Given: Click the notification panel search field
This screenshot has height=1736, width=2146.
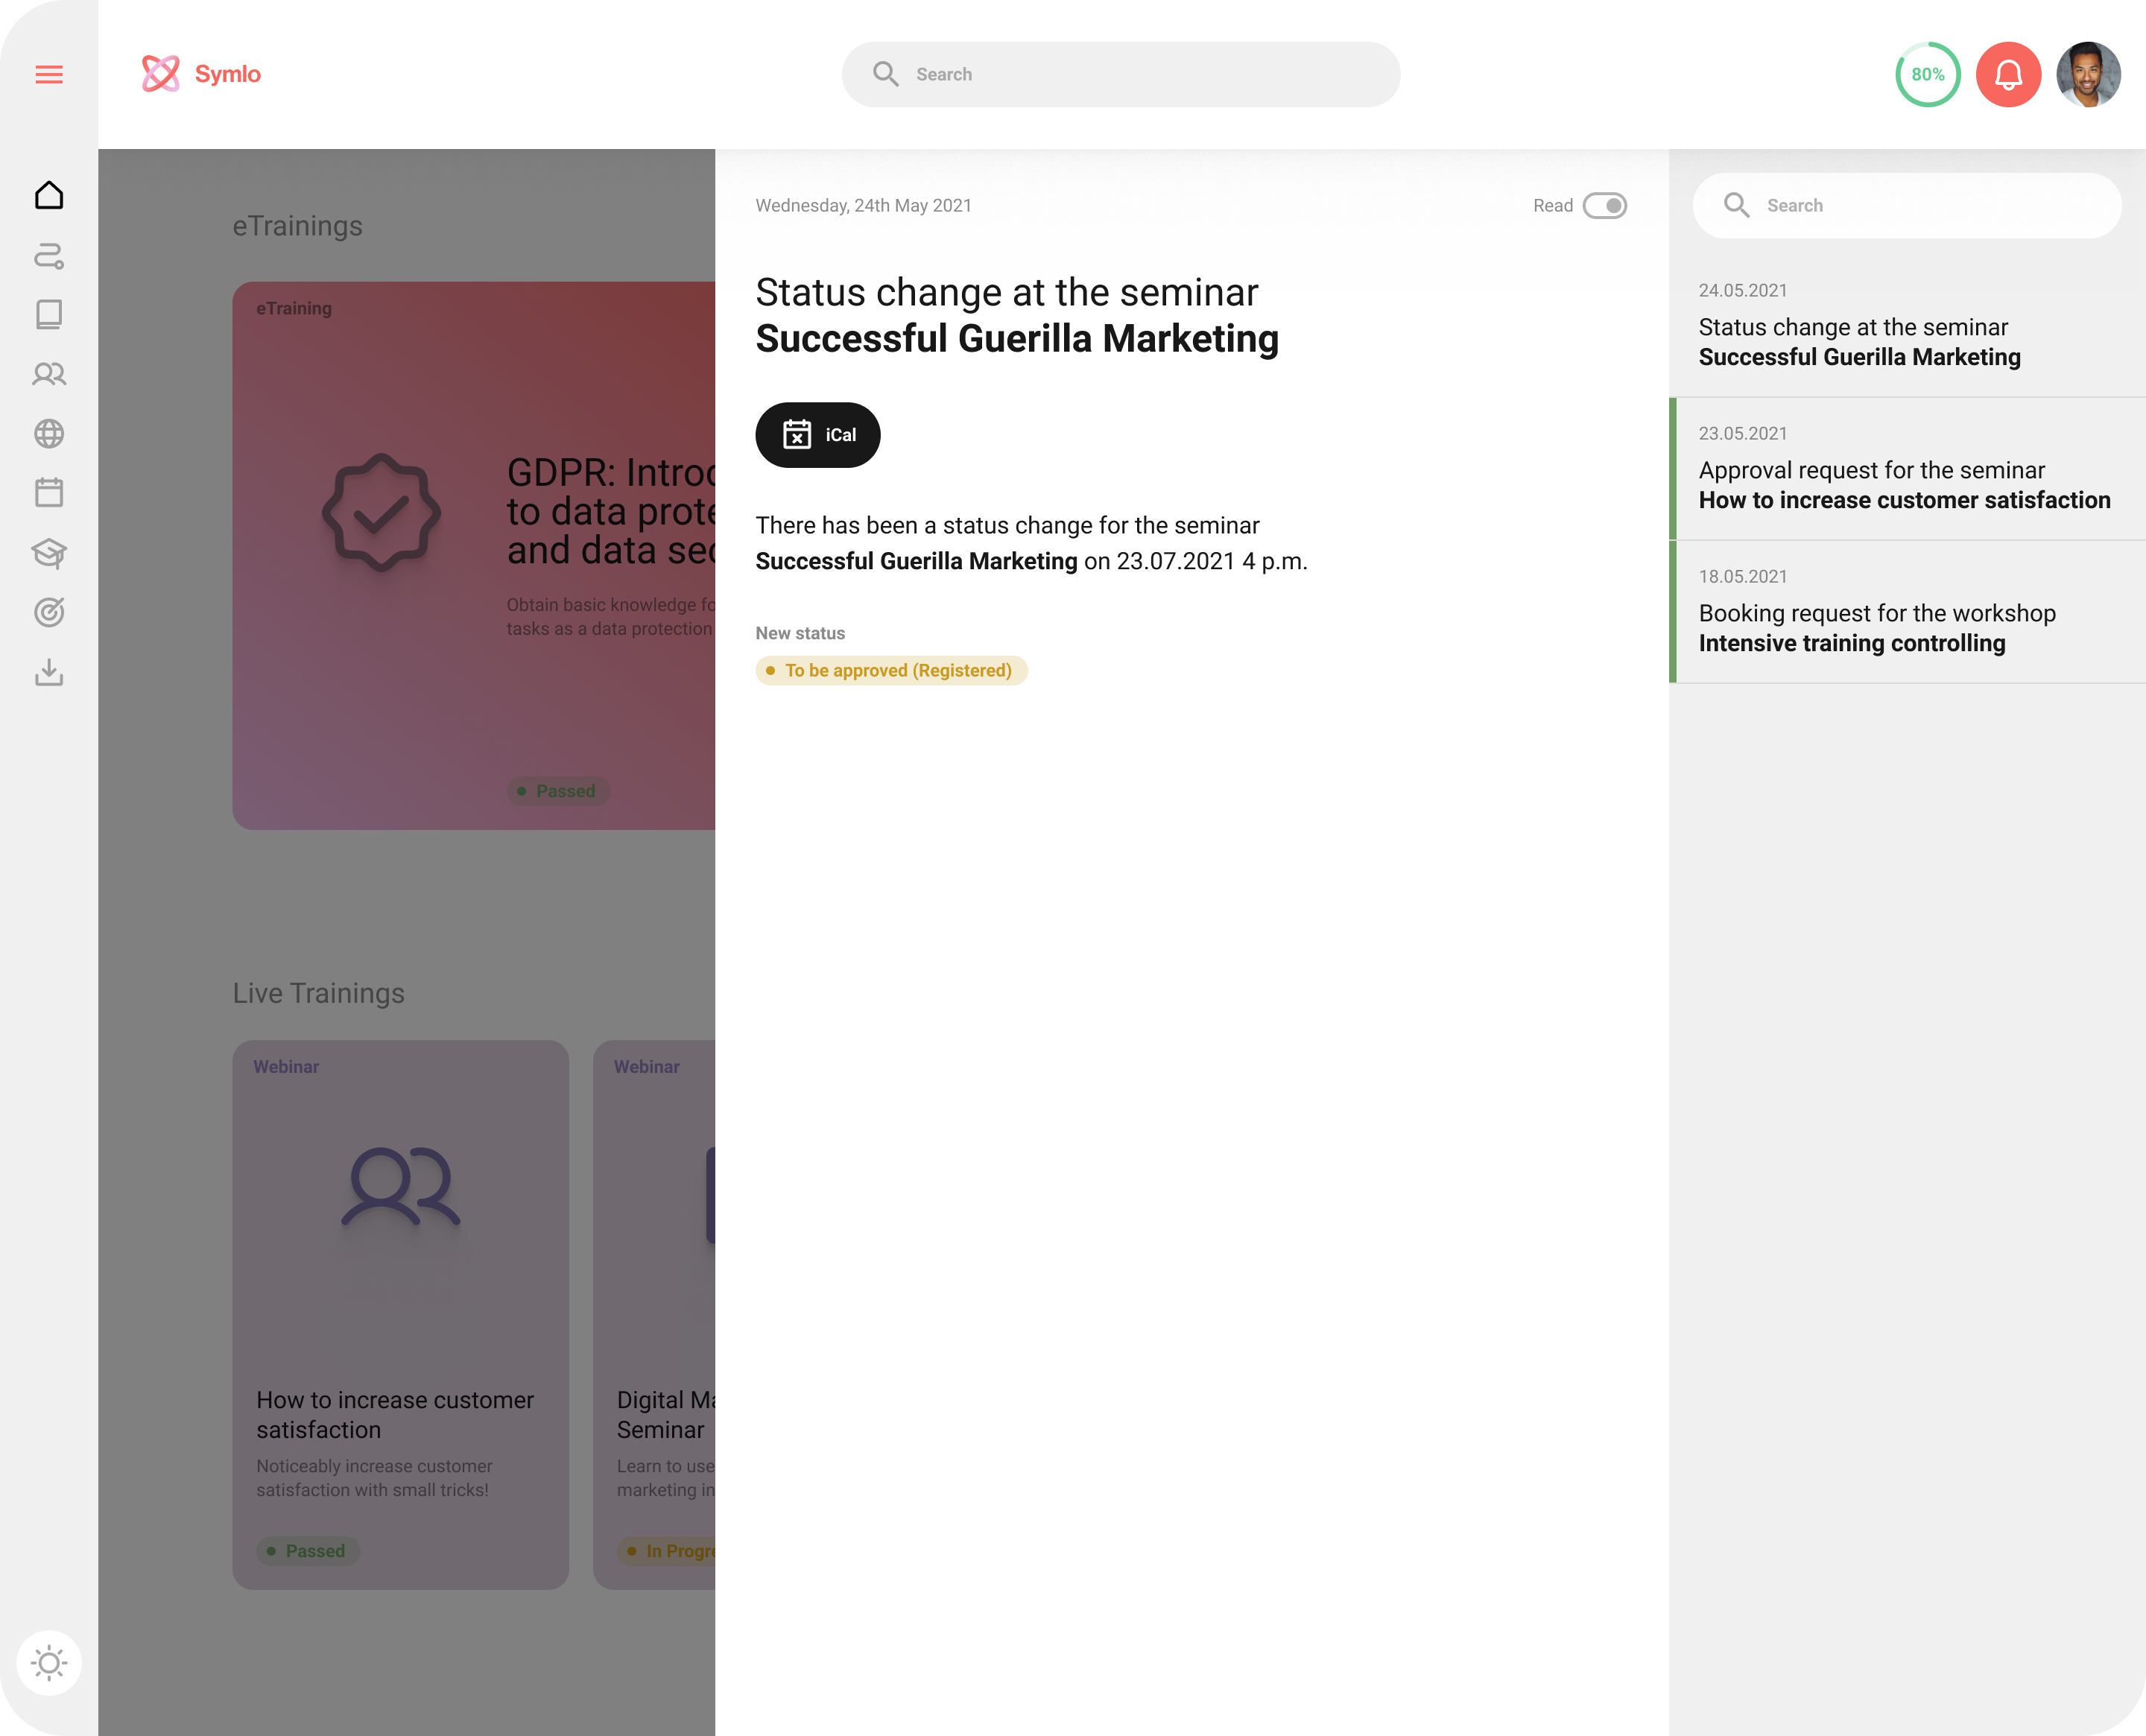Looking at the screenshot, I should point(1905,205).
